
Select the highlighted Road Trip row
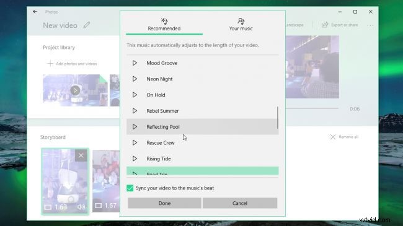coord(202,171)
